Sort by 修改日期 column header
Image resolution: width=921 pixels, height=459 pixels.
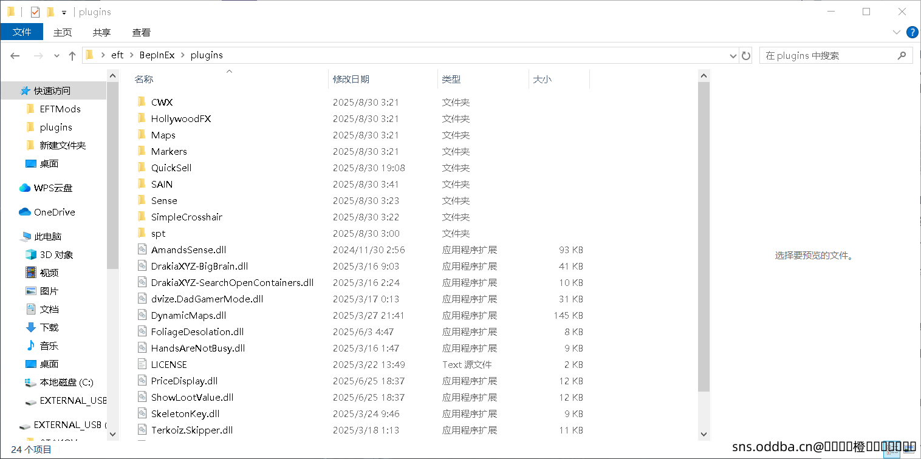(351, 79)
